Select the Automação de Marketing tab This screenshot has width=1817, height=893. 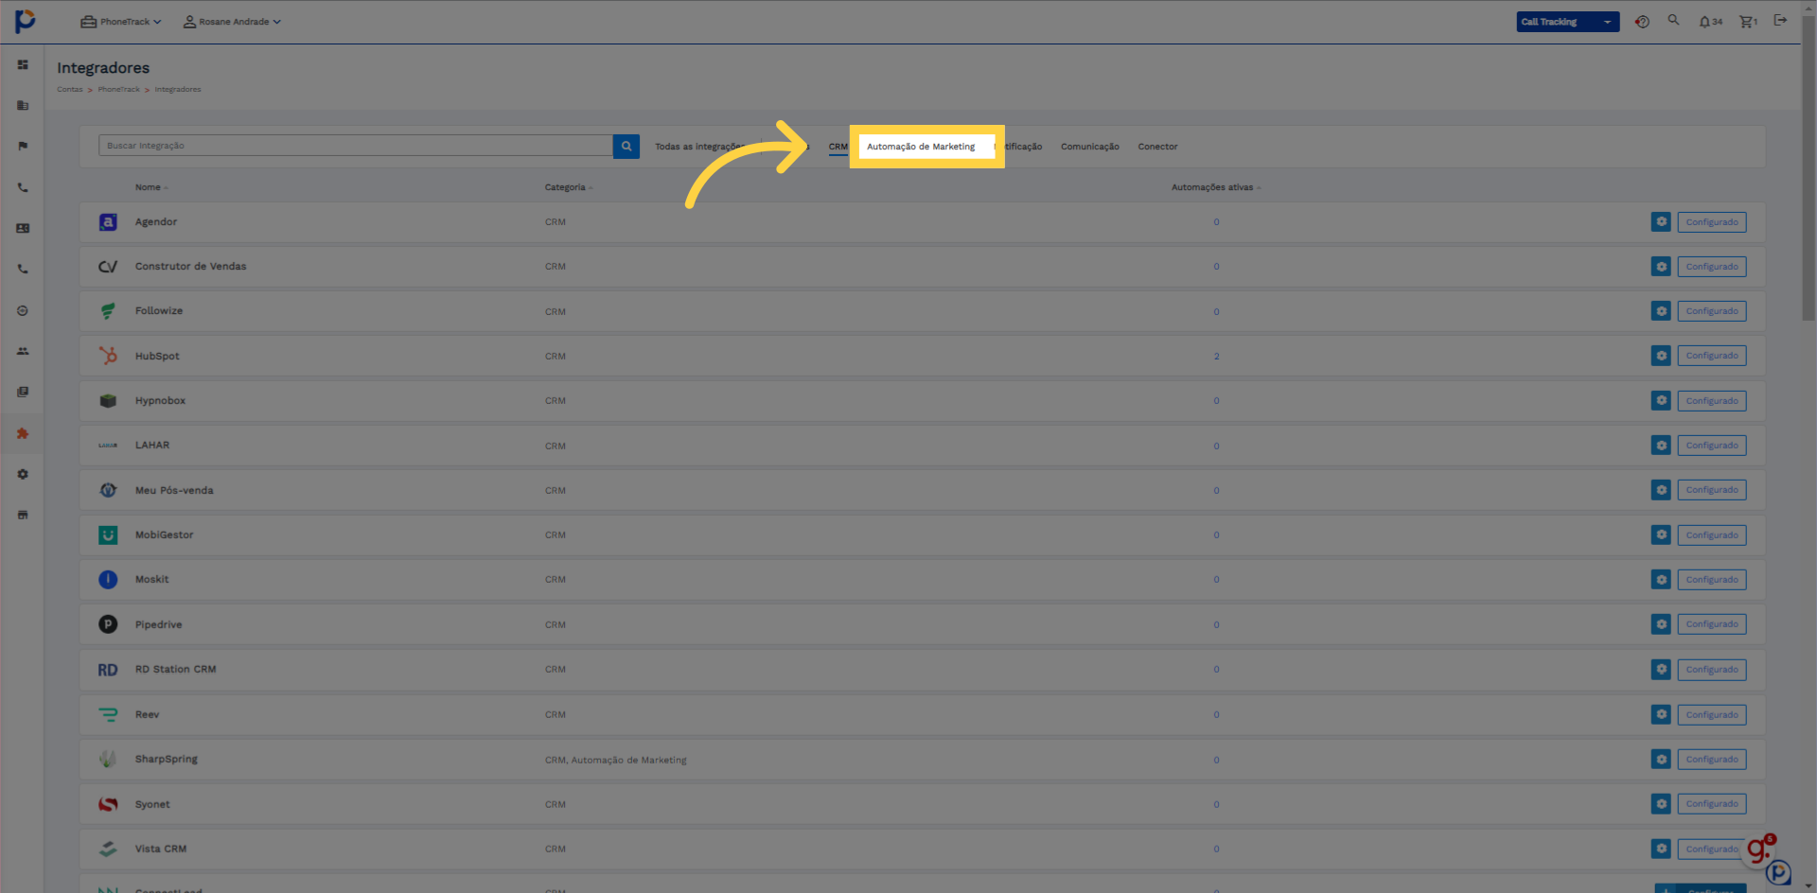coord(921,147)
